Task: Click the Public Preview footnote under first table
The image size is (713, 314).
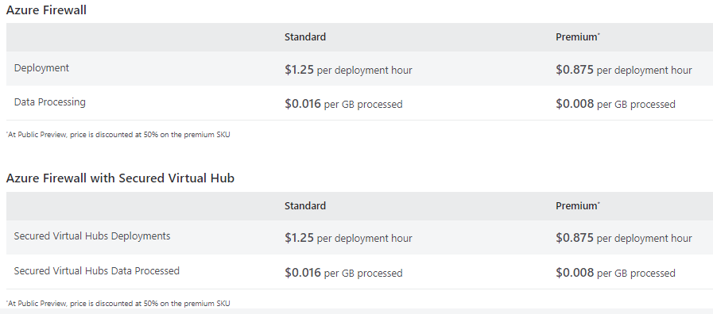Action: coord(118,135)
